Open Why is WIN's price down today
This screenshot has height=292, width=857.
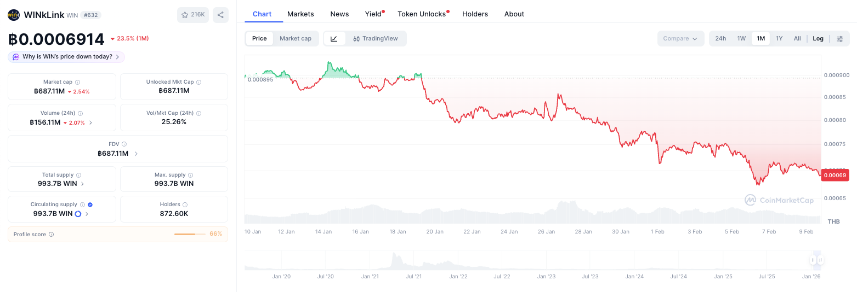click(x=66, y=57)
